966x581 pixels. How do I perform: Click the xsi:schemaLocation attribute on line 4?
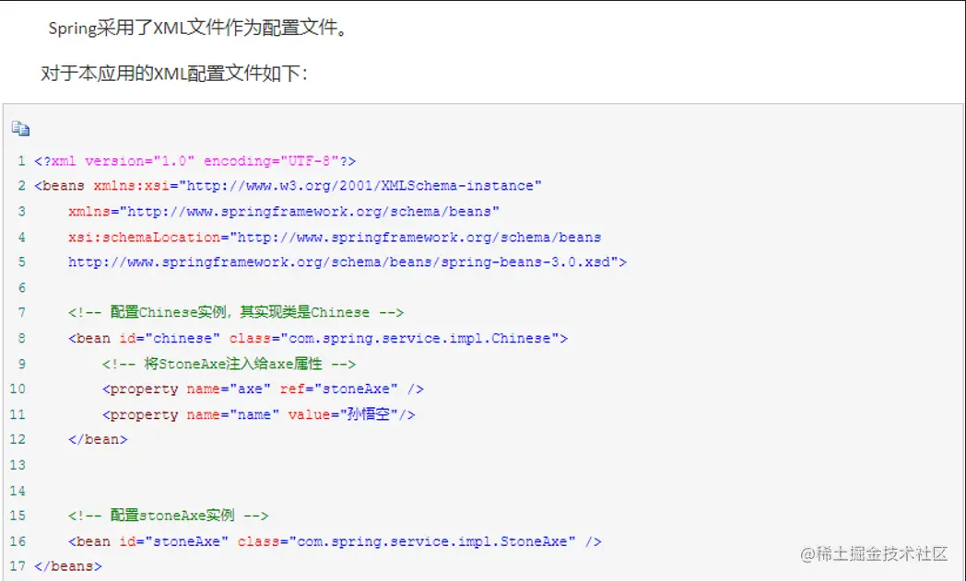pyautogui.click(x=335, y=238)
